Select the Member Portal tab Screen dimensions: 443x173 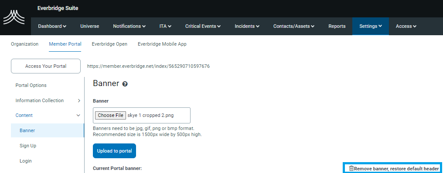(65, 44)
